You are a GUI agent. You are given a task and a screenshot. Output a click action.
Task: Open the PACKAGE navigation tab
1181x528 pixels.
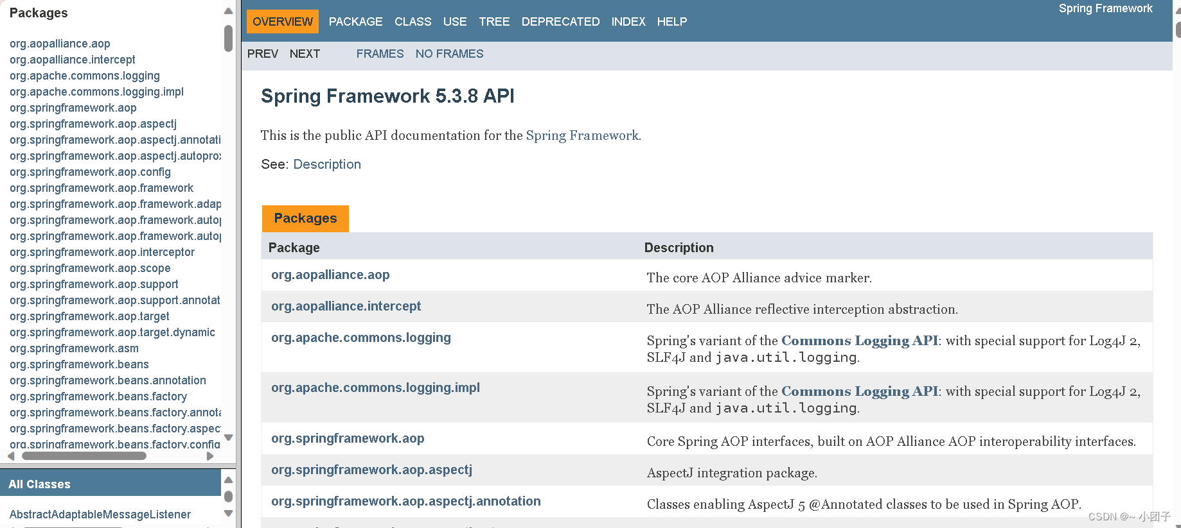coord(355,22)
